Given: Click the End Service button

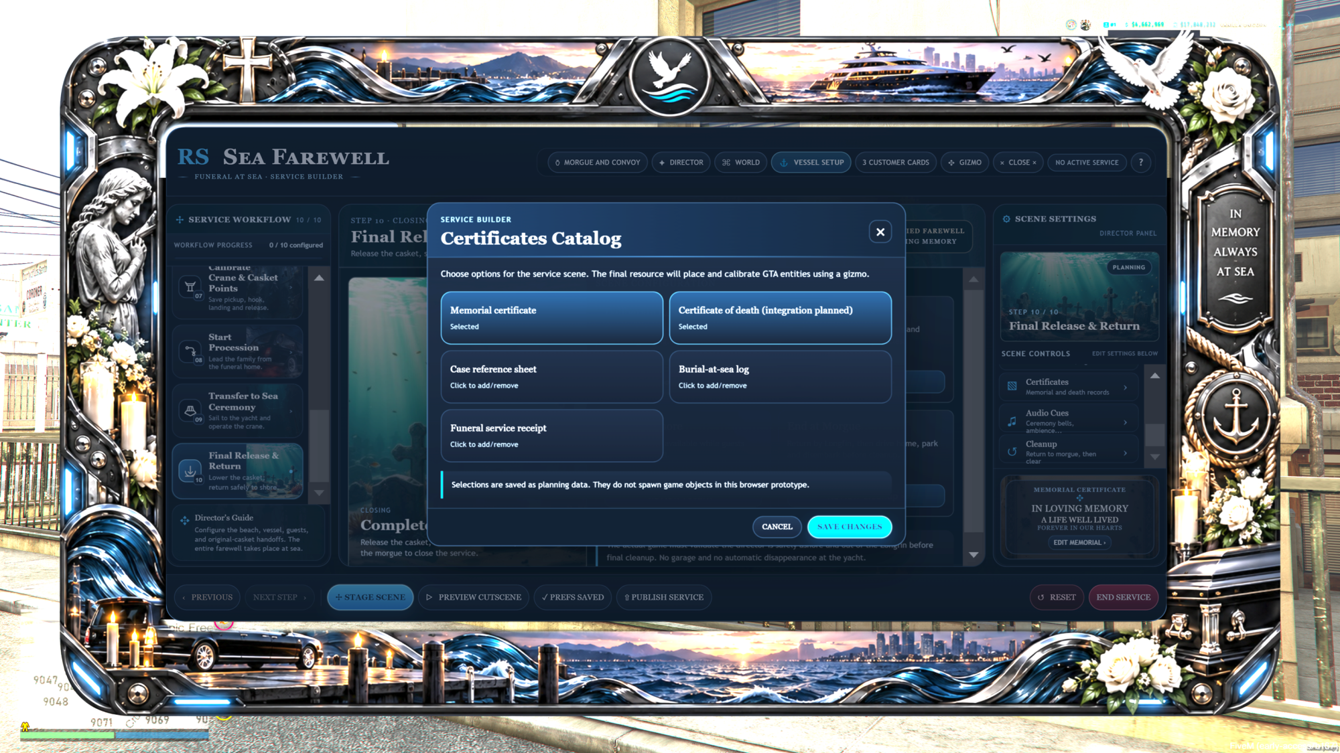Looking at the screenshot, I should point(1123,597).
